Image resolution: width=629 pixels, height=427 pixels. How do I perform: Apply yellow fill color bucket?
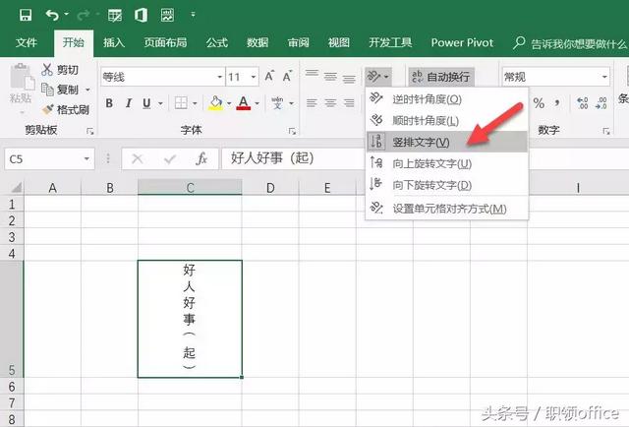tap(215, 103)
